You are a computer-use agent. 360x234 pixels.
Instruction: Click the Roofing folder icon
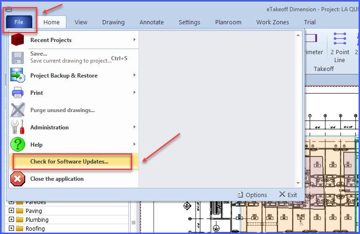tap(20, 228)
